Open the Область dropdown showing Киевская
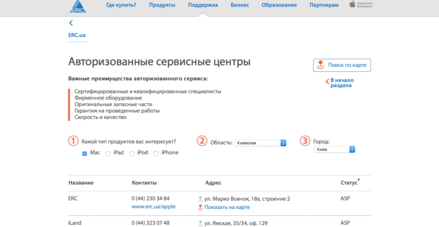This screenshot has width=439, height=227. (260, 143)
